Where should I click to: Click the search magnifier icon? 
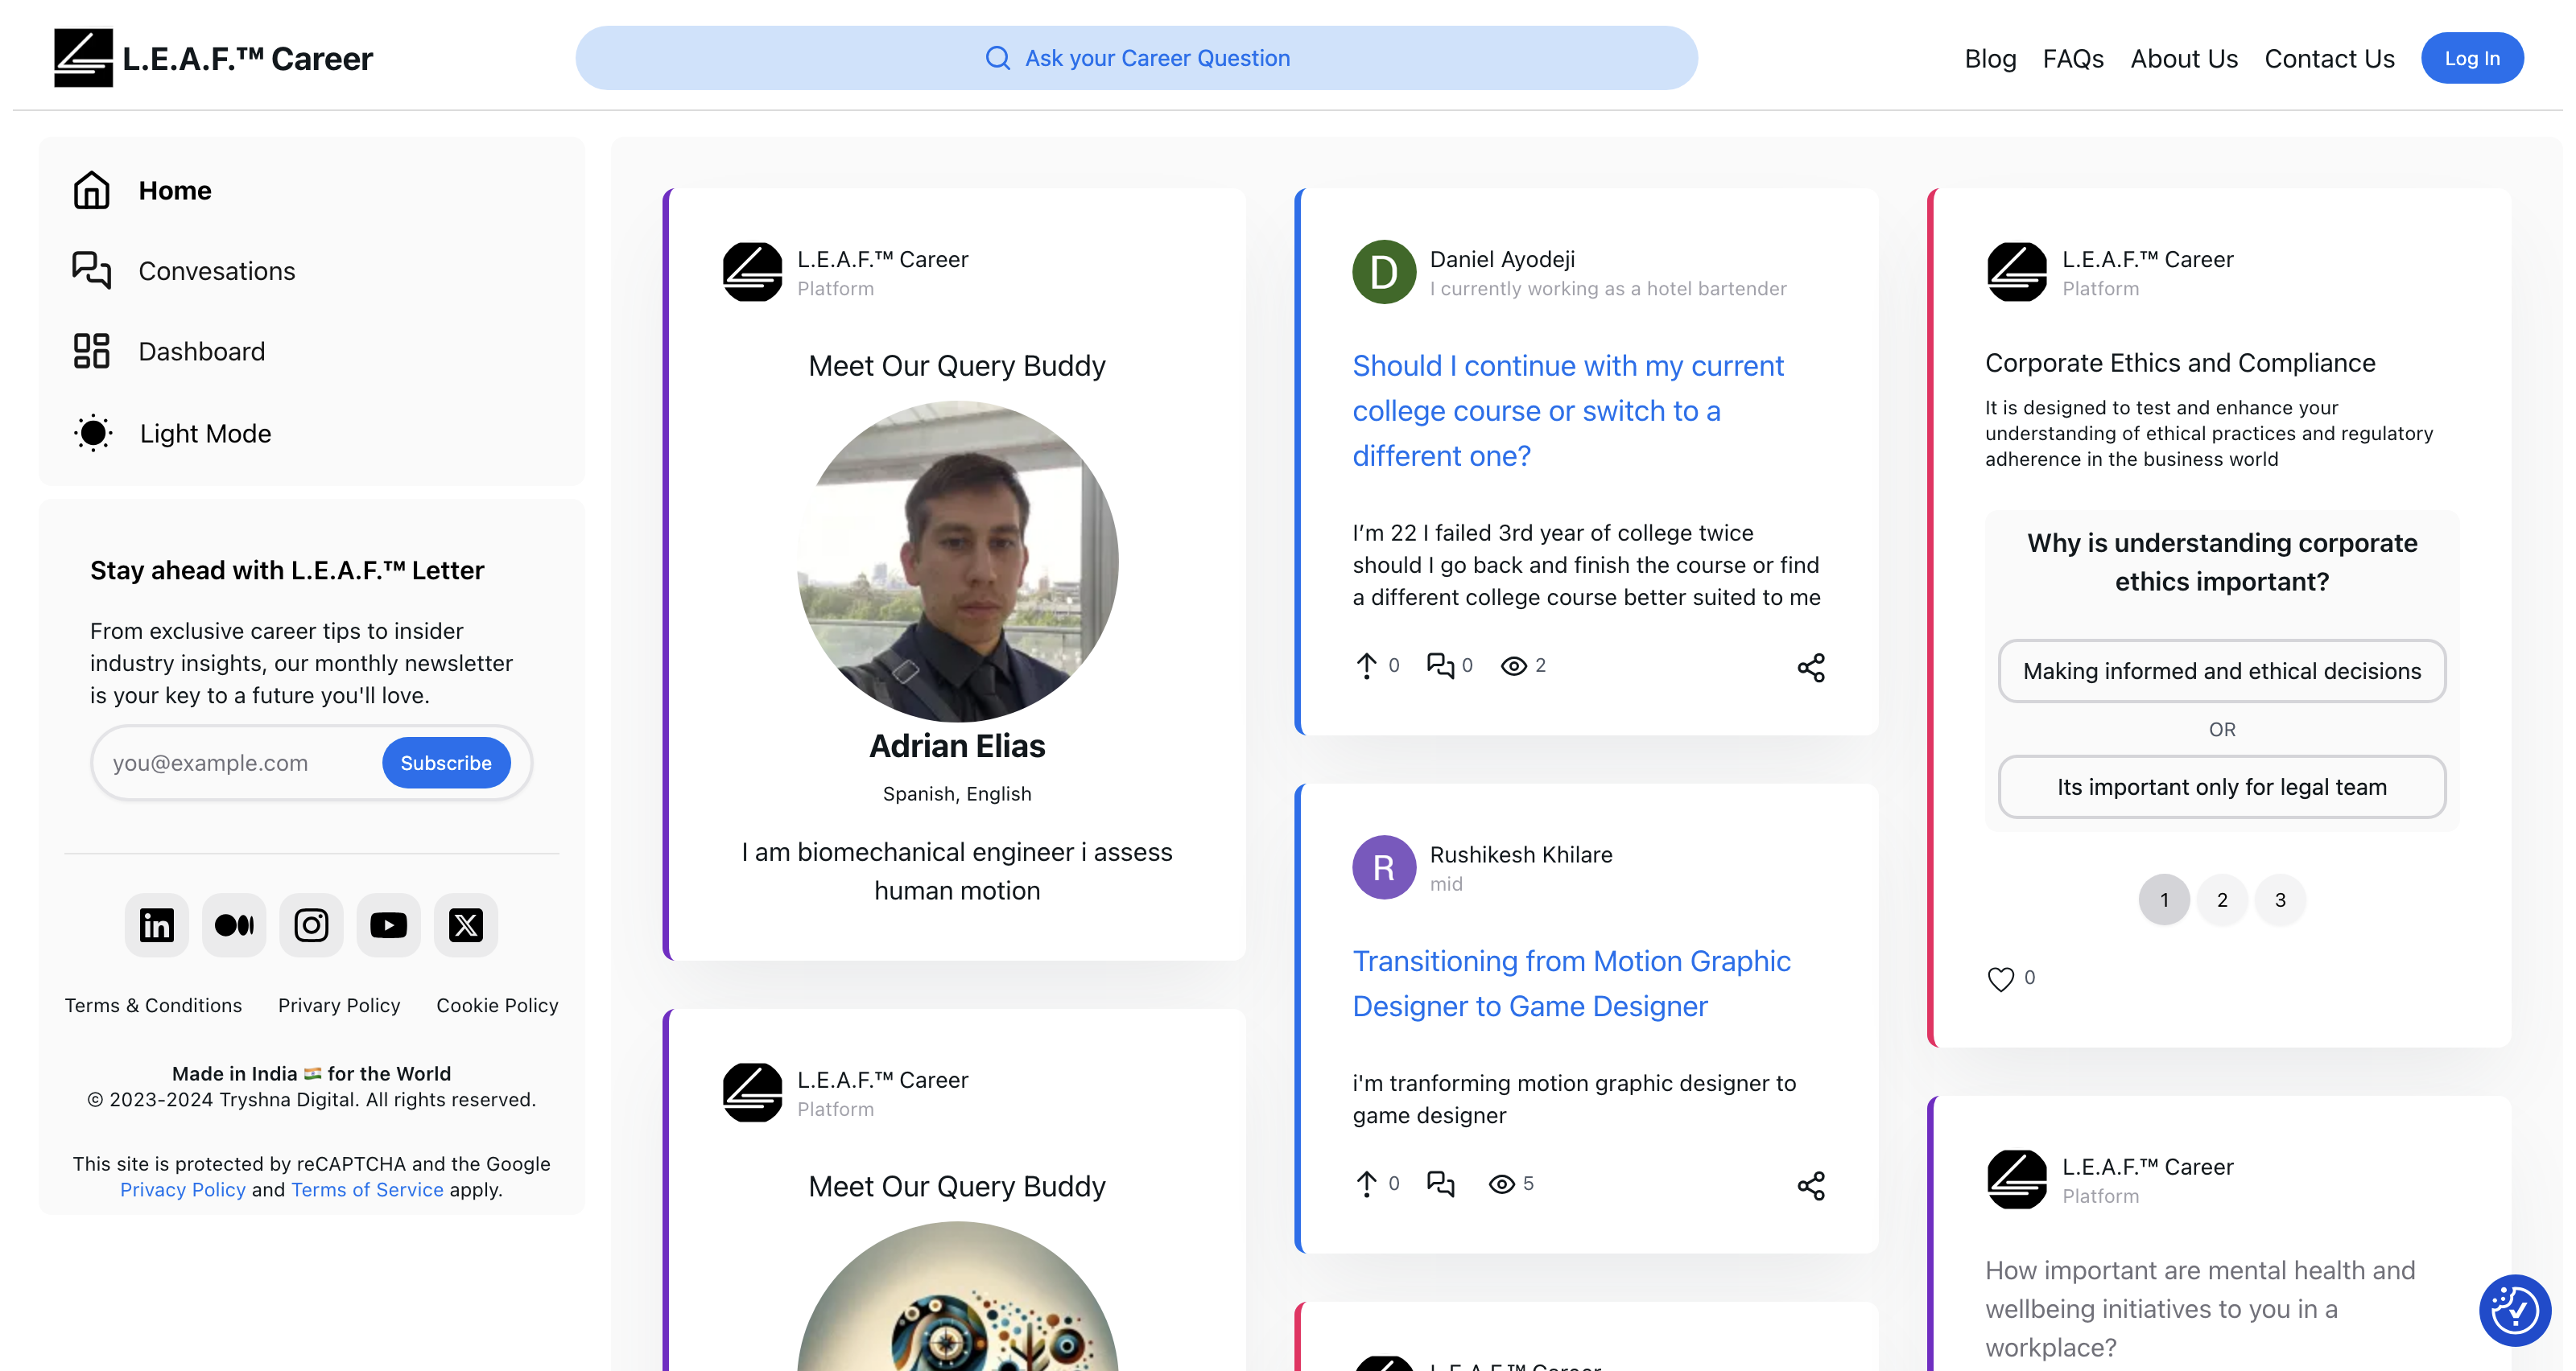coord(997,58)
